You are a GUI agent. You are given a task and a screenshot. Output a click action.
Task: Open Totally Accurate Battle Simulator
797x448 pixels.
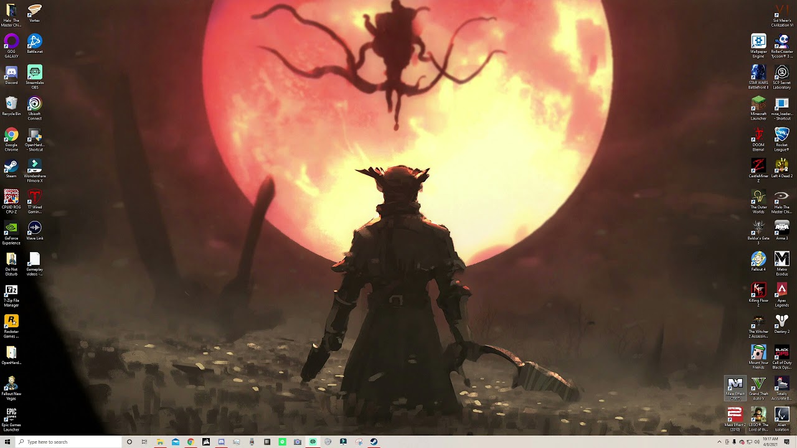(x=781, y=389)
